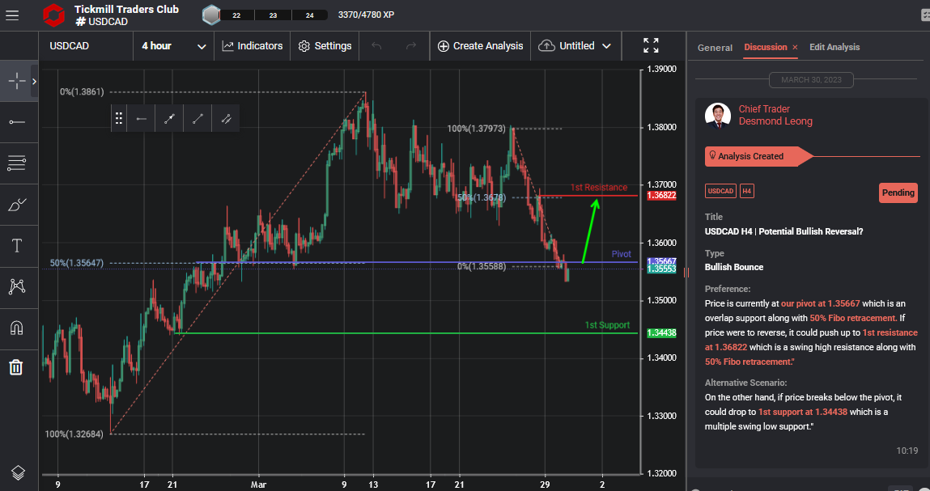Click the MARCH 30, 2023 date label
The width and height of the screenshot is (930, 491).
[x=811, y=80]
